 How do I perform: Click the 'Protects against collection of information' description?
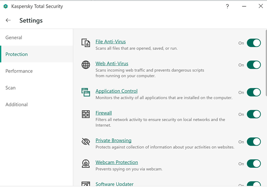click(165, 147)
